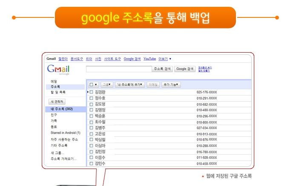Tick the checkbox for 김영정
The height and width of the screenshot is (186, 293).
(x=92, y=110)
